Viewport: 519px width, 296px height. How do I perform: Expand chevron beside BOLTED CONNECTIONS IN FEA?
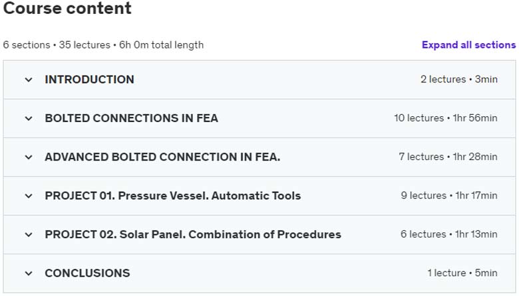click(29, 118)
